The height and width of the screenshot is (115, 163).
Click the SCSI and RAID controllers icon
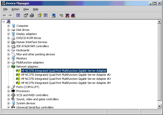tap(13, 95)
